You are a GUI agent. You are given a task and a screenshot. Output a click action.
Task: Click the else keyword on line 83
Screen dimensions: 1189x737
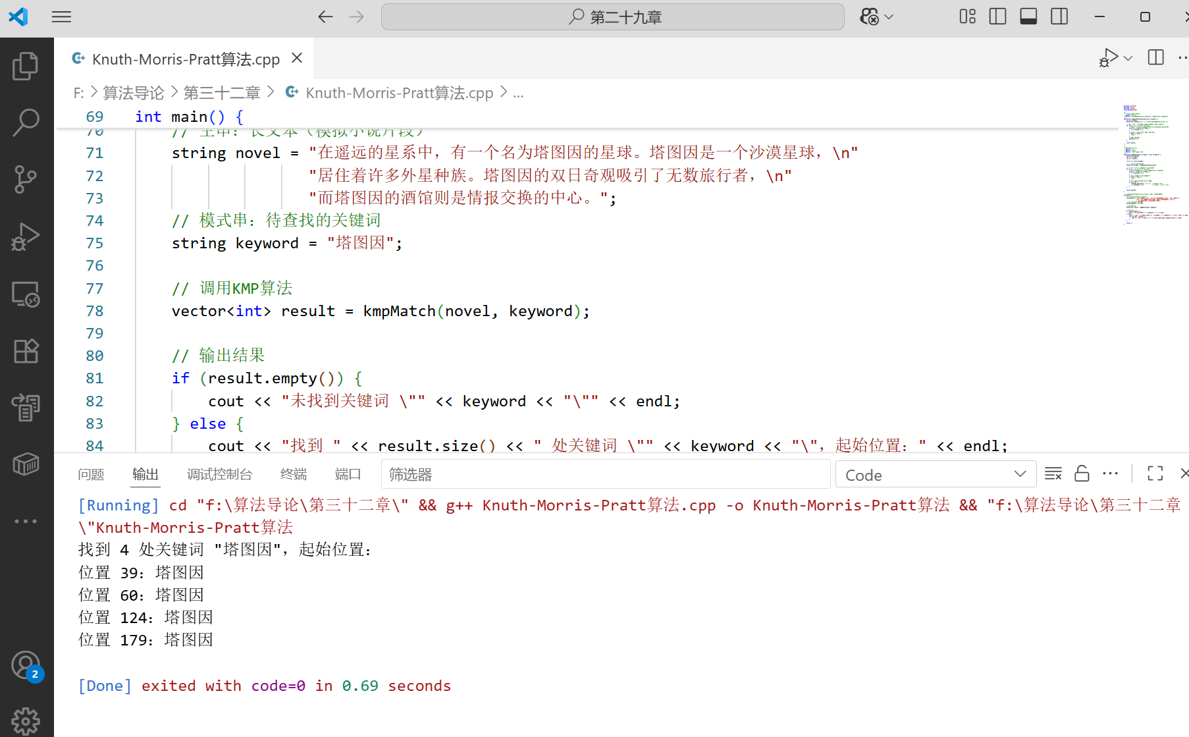coord(208,423)
